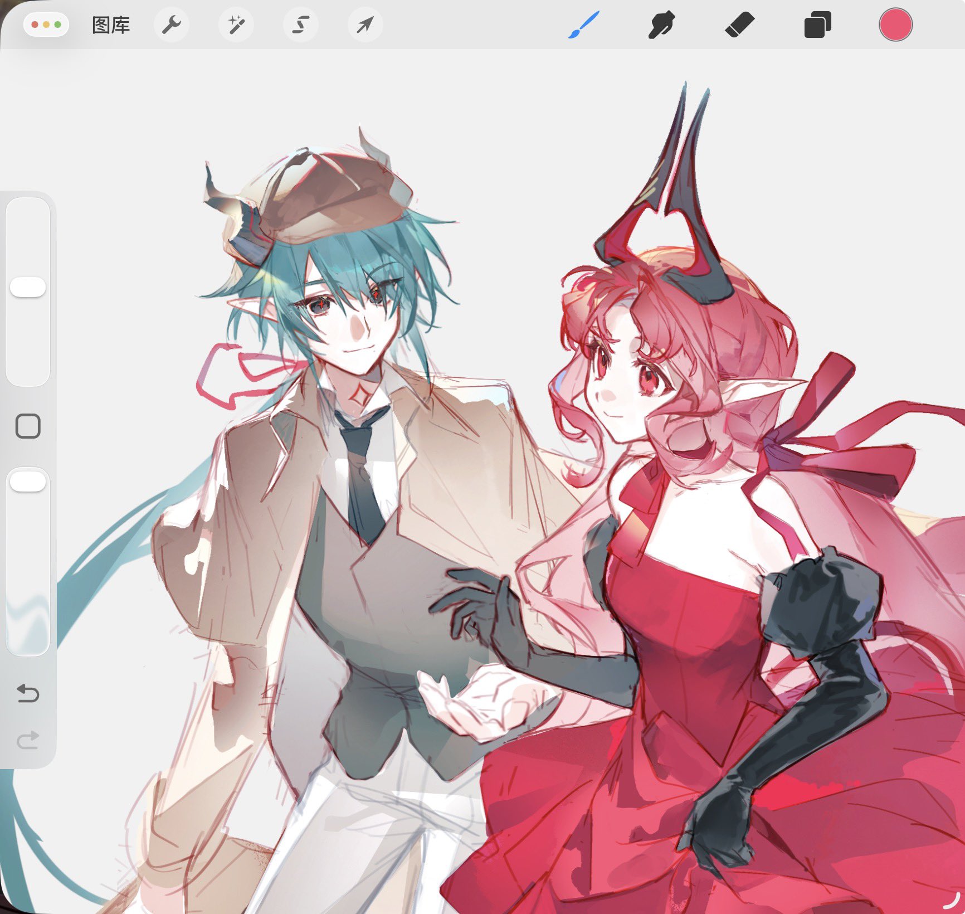Open the Actions wrench menu
This screenshot has height=914, width=965.
tap(172, 25)
